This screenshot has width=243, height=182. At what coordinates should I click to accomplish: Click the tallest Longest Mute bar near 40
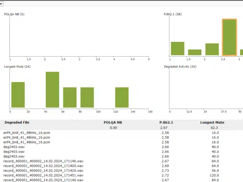click(52, 90)
